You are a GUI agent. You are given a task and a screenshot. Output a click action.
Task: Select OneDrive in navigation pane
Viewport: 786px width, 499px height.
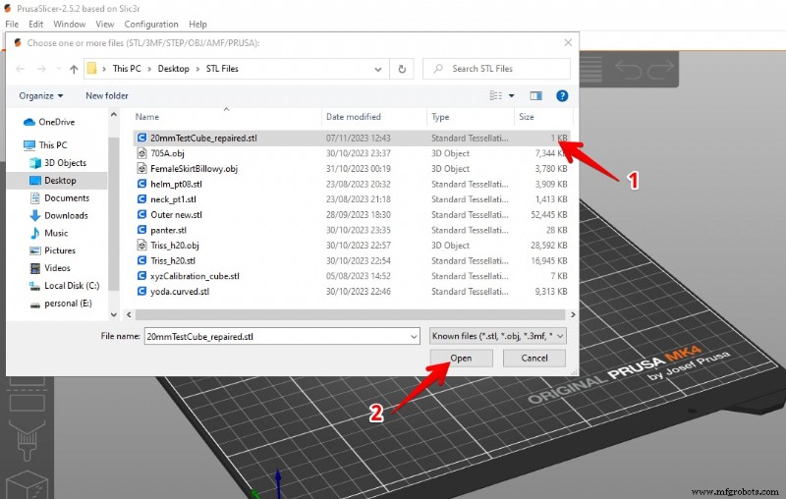coord(50,122)
